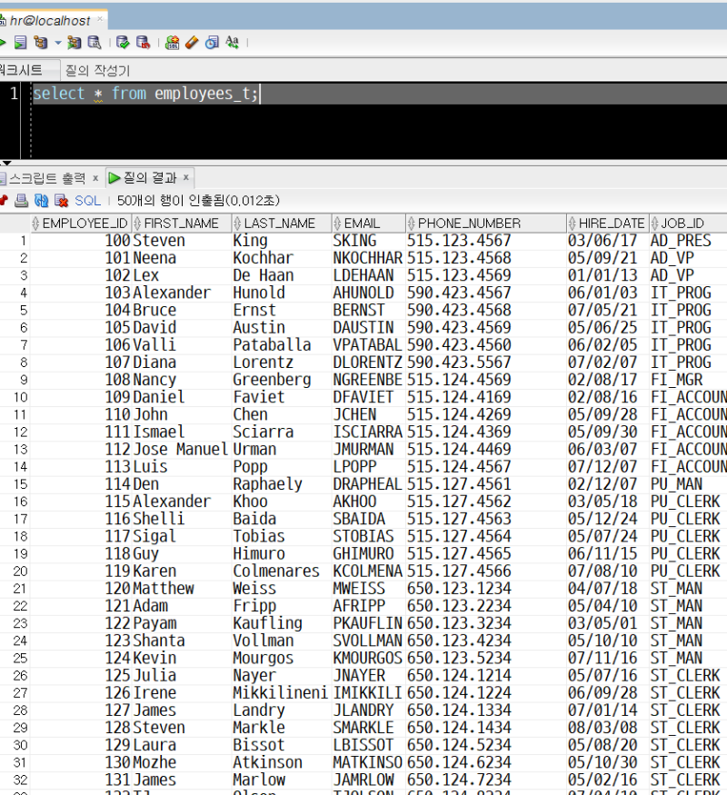Viewport: 727px width, 795px height.
Task: Execute script using the Run Script icon
Action: pyautogui.click(x=20, y=42)
